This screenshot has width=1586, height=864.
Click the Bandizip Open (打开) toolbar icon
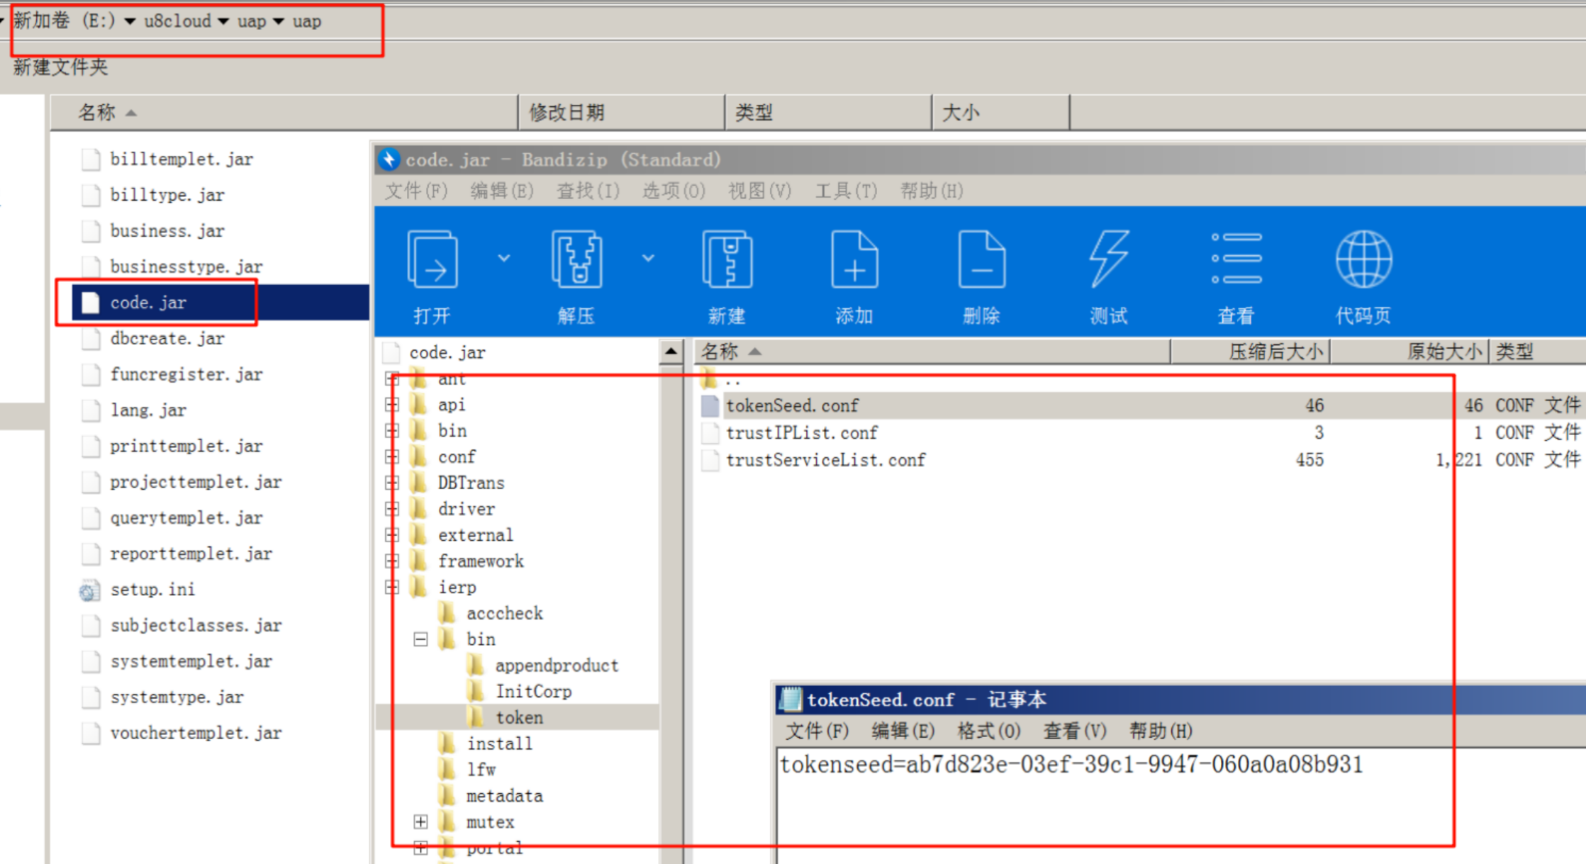tap(432, 260)
